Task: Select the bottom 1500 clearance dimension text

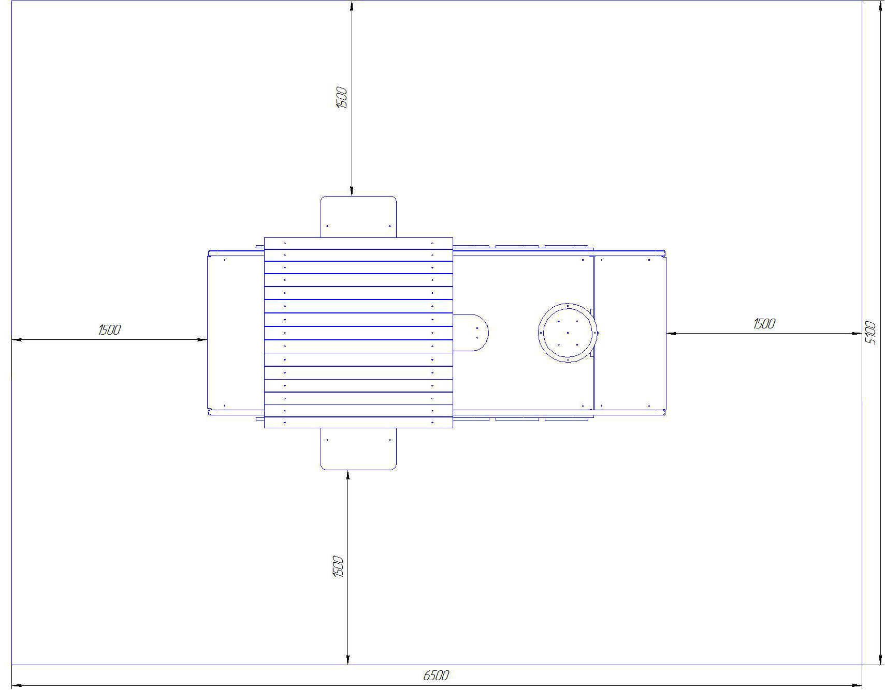Action: pyautogui.click(x=338, y=567)
